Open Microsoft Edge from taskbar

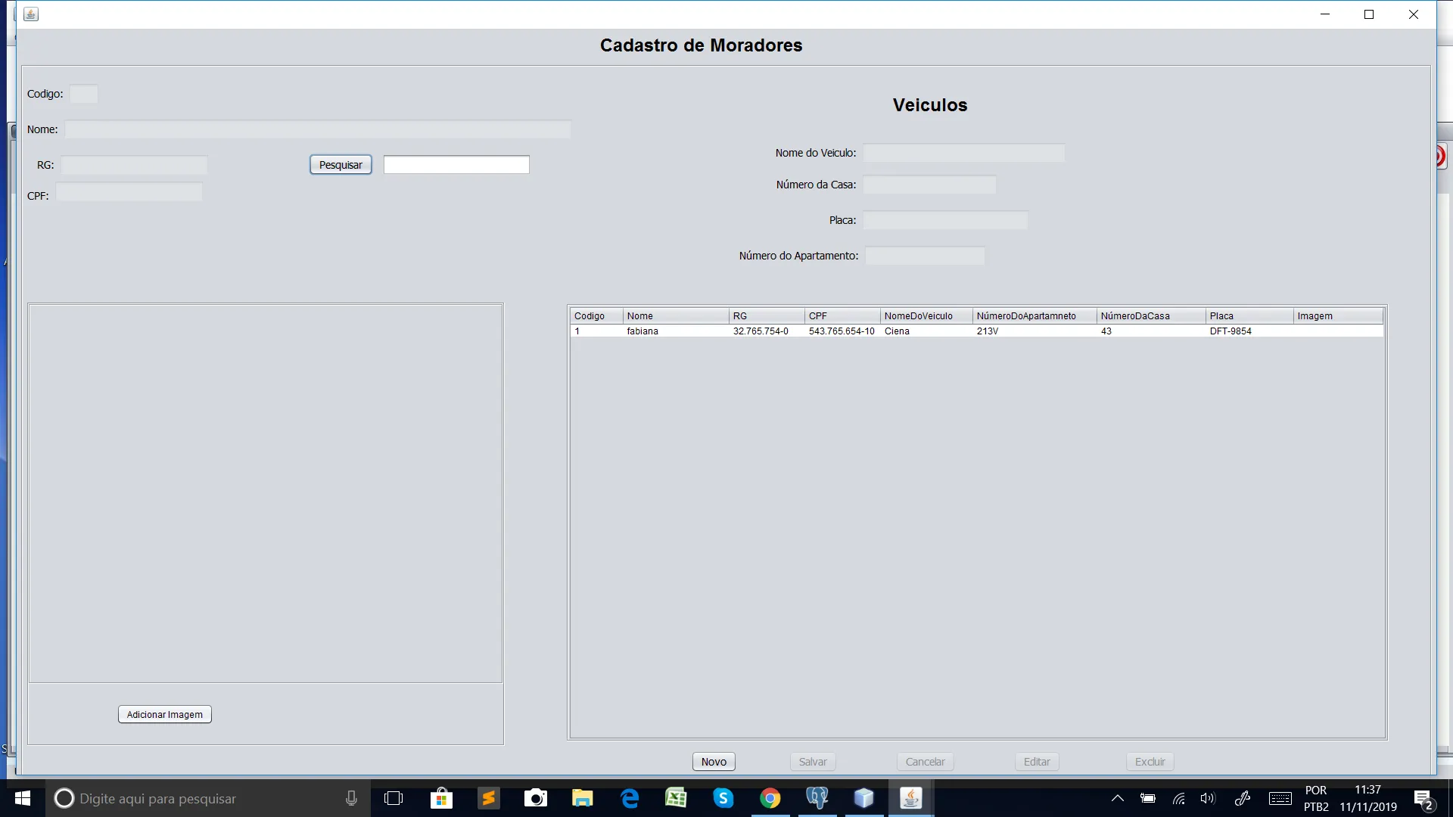click(629, 798)
